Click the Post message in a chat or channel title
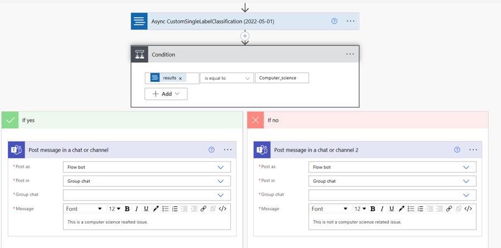 click(69, 150)
